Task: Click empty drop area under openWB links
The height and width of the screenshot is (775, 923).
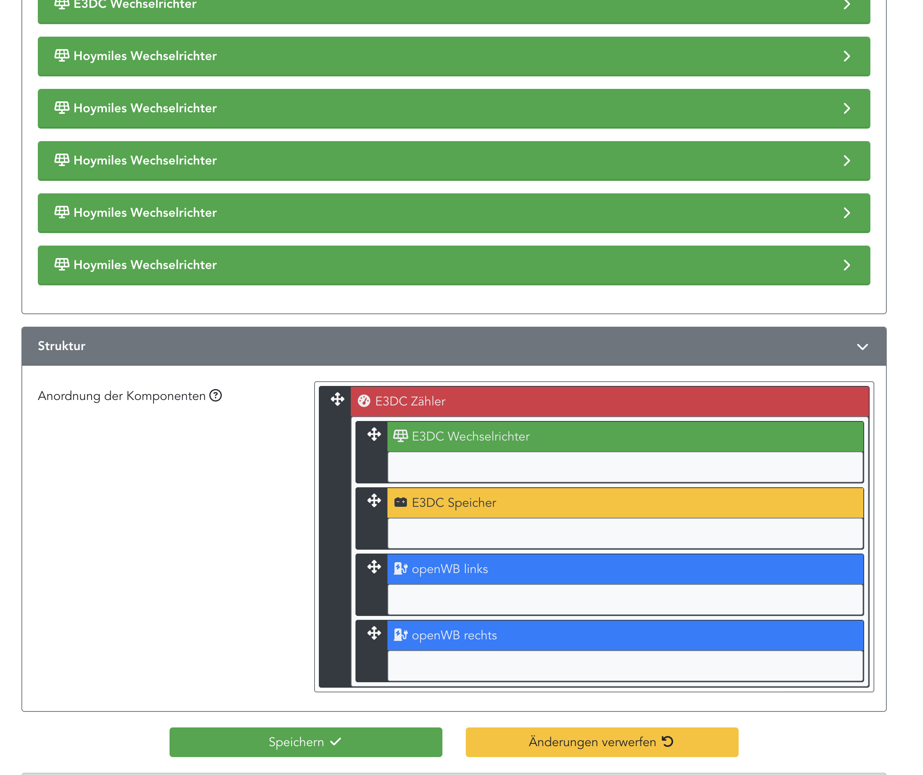Action: [625, 600]
